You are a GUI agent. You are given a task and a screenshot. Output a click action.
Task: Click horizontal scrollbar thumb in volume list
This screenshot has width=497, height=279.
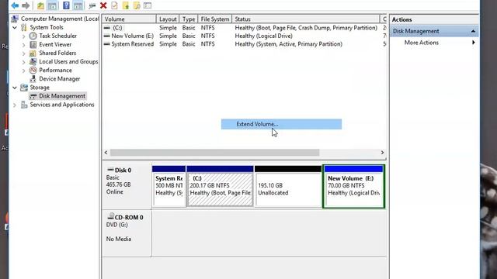point(214,153)
